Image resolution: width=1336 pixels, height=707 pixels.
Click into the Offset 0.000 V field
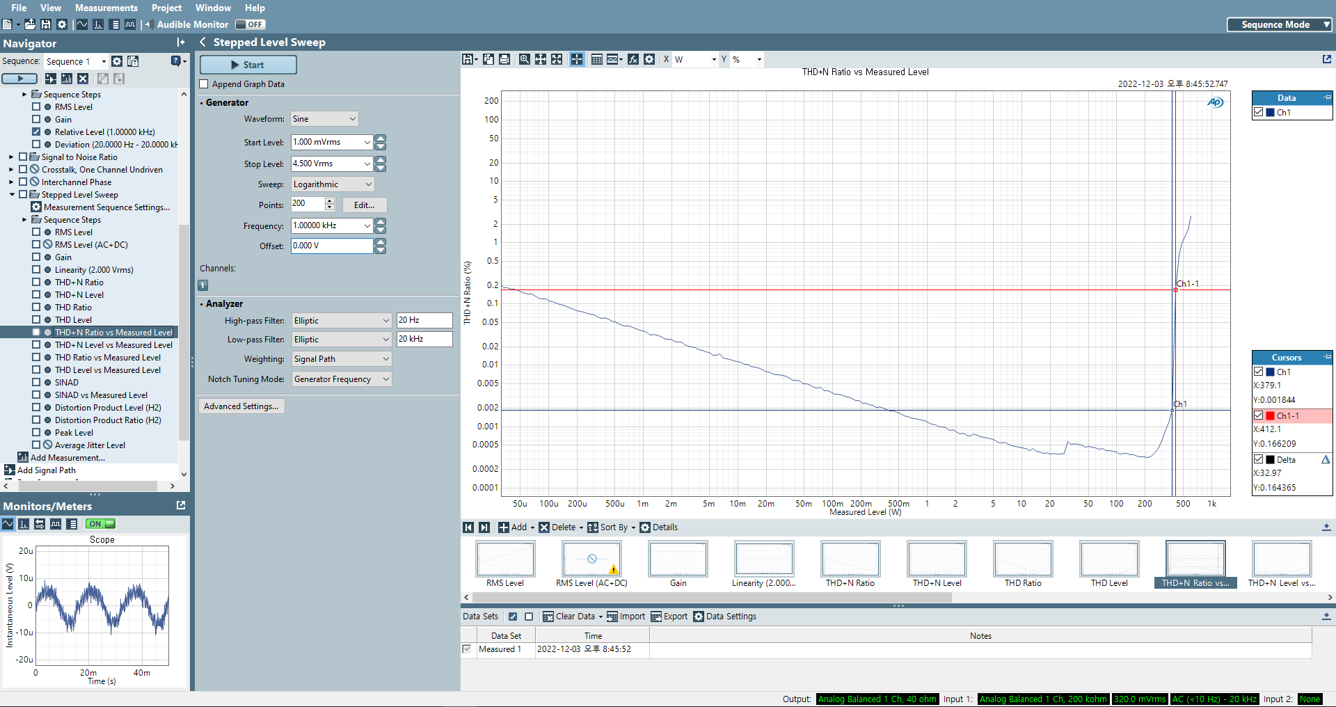coord(332,246)
